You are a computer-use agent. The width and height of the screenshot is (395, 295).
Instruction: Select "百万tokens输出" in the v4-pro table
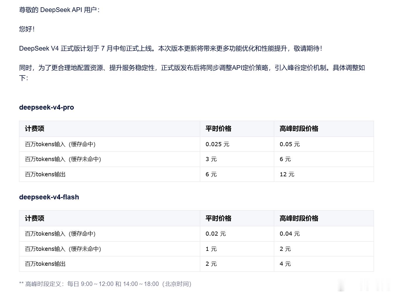(45, 174)
